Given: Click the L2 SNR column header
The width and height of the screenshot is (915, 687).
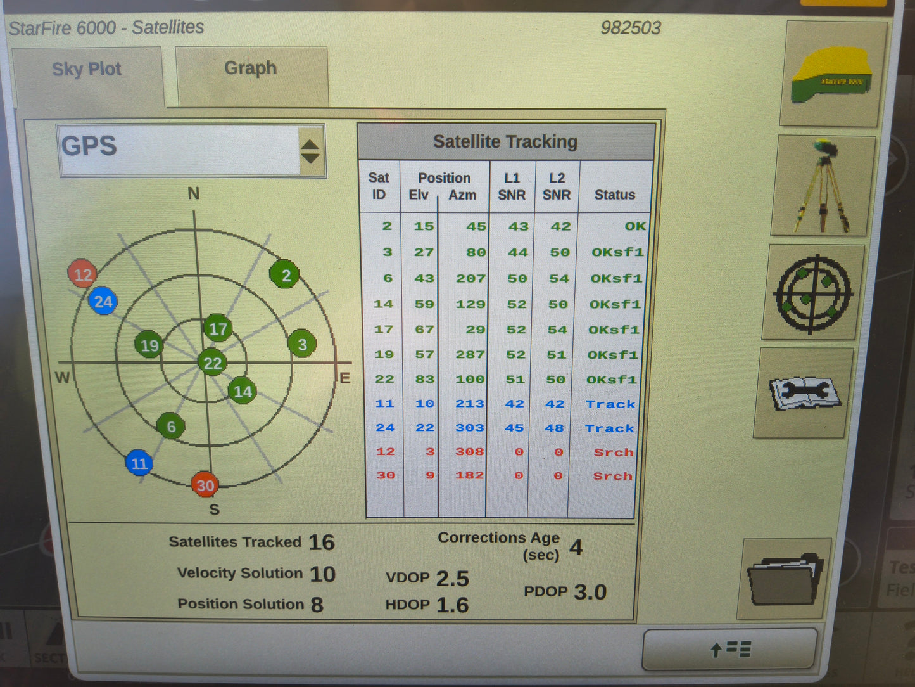Looking at the screenshot, I should [x=557, y=186].
